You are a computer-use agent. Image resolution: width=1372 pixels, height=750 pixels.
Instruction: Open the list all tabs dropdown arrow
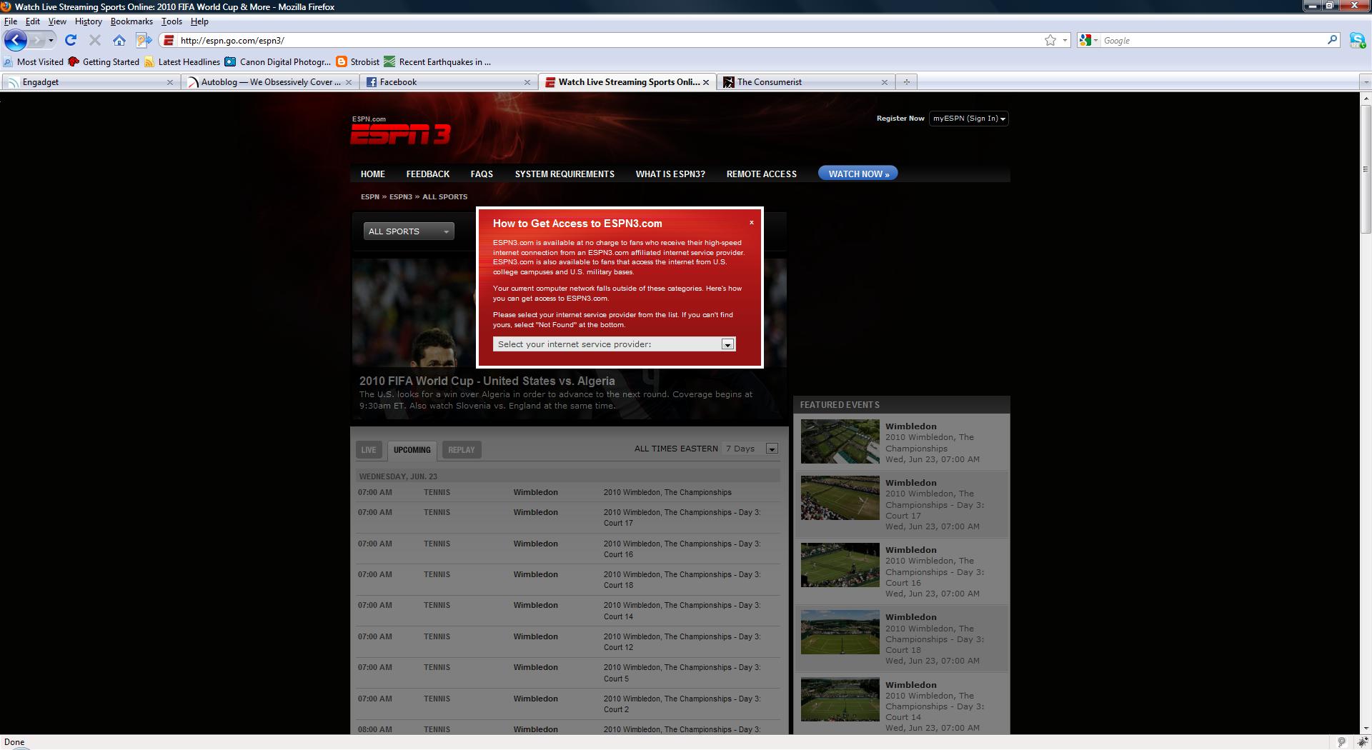1365,82
